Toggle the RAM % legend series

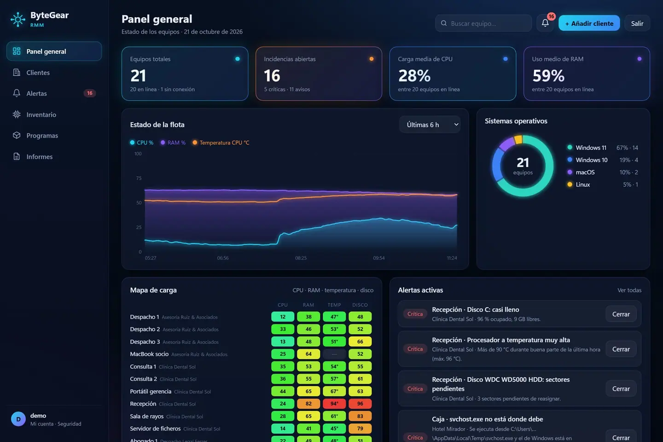coord(173,143)
